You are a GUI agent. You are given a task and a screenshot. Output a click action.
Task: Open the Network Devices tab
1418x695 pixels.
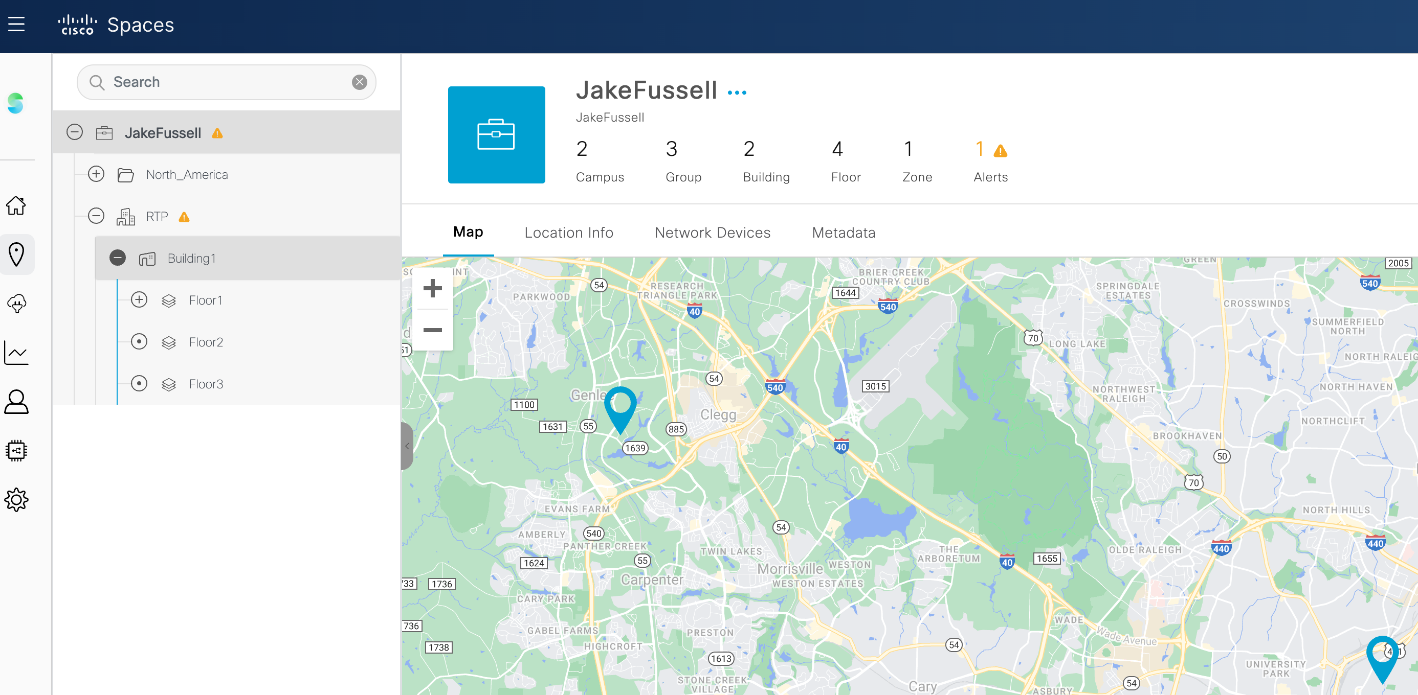[x=712, y=233]
